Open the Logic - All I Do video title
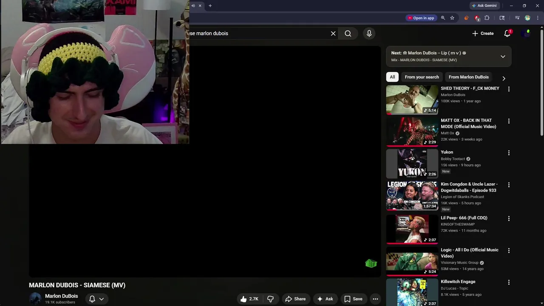Viewport: 544px width, 306px height. 470,253
